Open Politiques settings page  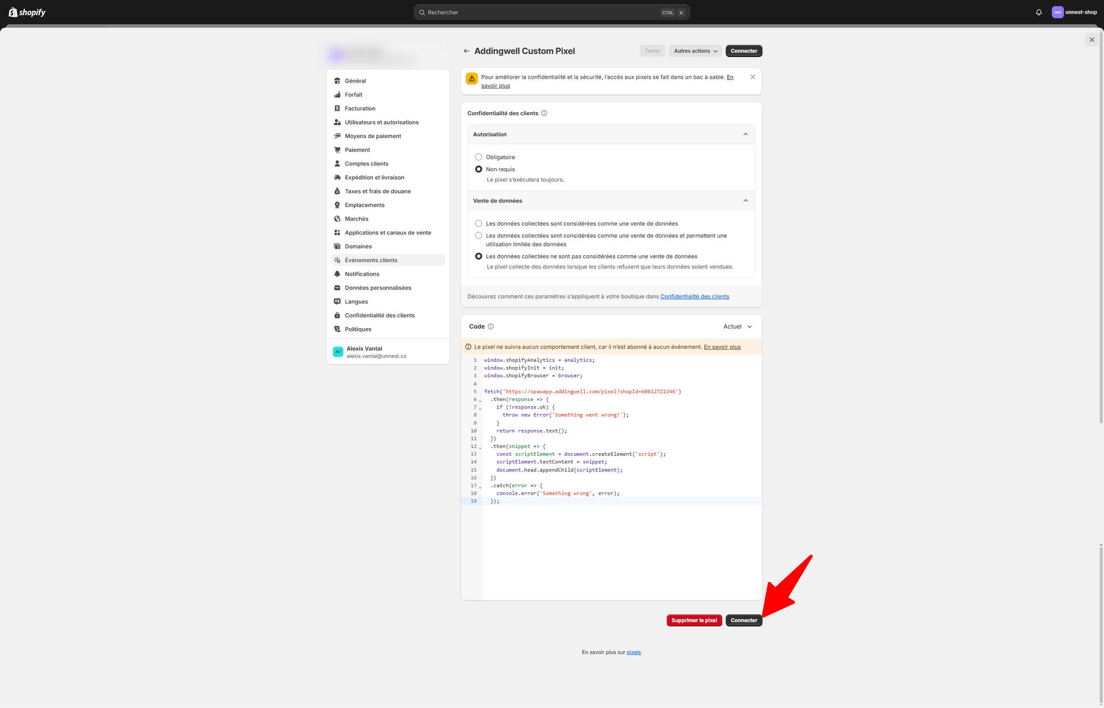tap(388, 329)
